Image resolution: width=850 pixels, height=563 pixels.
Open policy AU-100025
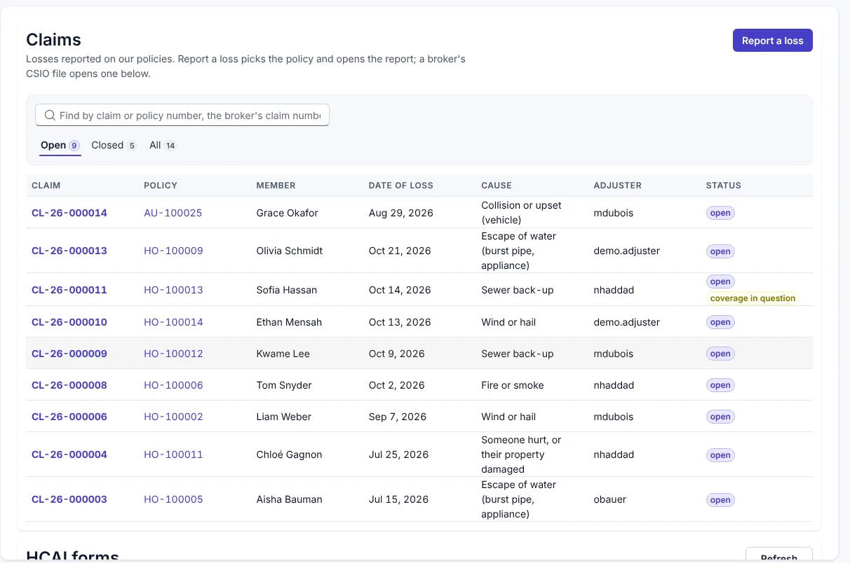[173, 213]
